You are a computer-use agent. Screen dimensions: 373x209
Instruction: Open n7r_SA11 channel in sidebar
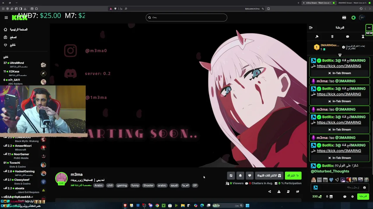pyautogui.click(x=24, y=82)
